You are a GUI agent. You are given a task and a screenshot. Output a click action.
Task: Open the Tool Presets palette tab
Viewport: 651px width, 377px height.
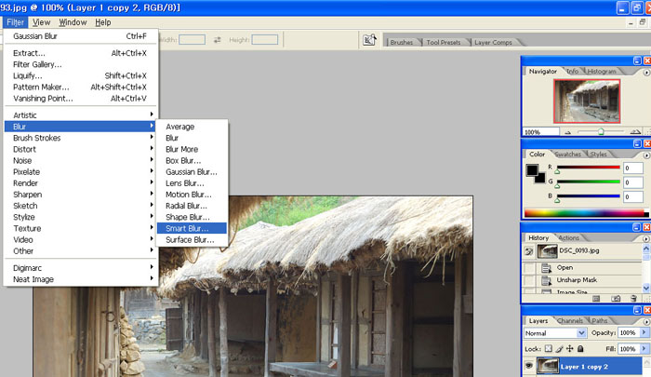tap(444, 43)
